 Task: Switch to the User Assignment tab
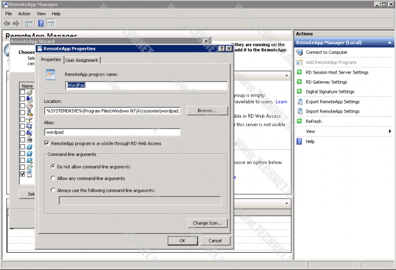pos(82,60)
